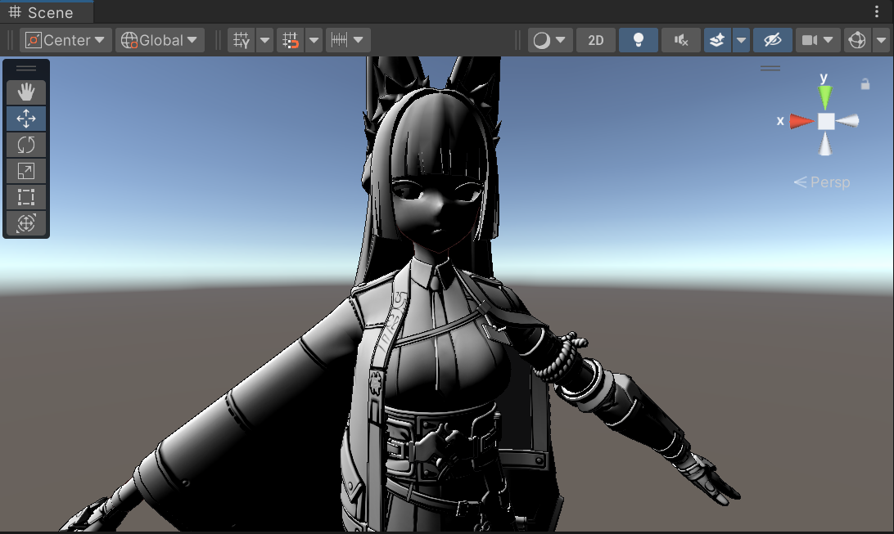894x534 pixels.
Task: Toggle hidden objects visibility eye icon
Action: tap(772, 40)
